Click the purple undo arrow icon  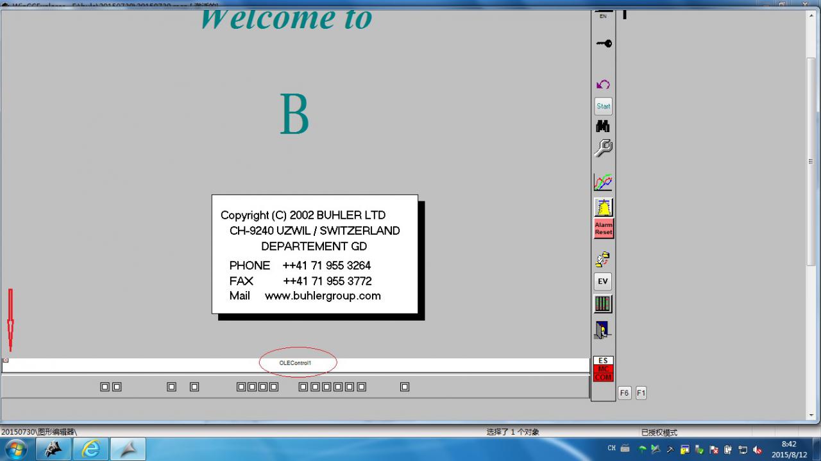click(x=603, y=85)
